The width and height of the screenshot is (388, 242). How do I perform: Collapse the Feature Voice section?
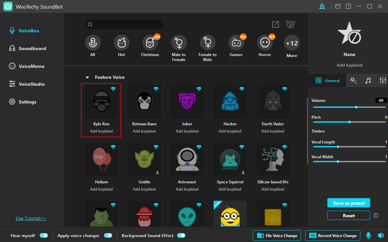tap(87, 77)
